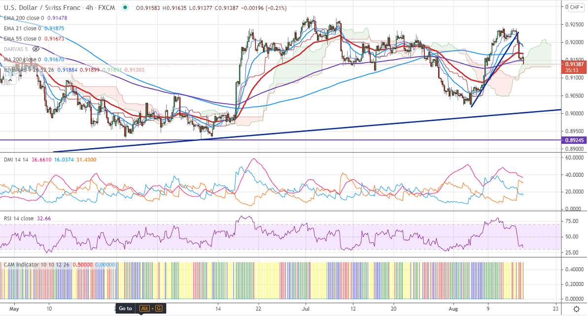Collapse the indicator legend with chevron arrow
The height and width of the screenshot is (316, 587).
tap(10, 80)
